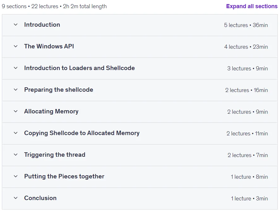This screenshot has height=212, width=280.
Task: Expand Introduction to Loaders and Shellcode chevron
Action: point(16,68)
